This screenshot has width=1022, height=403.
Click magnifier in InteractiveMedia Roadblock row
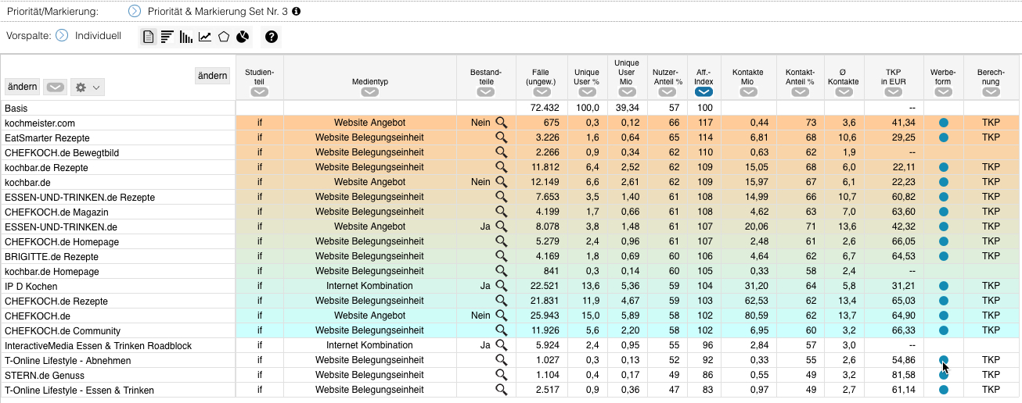click(x=501, y=345)
